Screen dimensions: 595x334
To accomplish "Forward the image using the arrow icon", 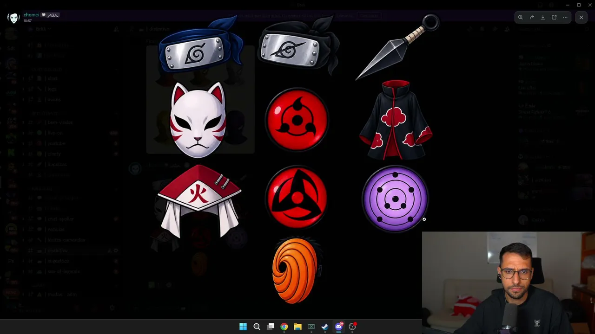I will (532, 17).
